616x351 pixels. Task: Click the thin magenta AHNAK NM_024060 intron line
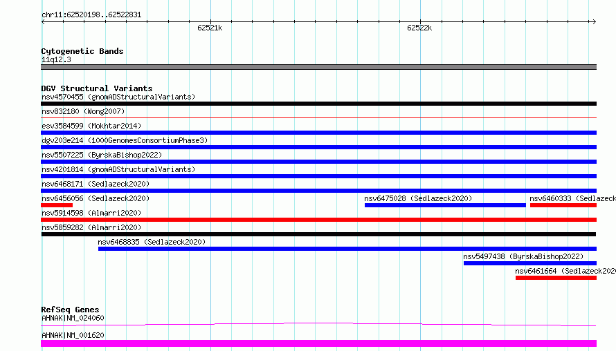(318, 324)
